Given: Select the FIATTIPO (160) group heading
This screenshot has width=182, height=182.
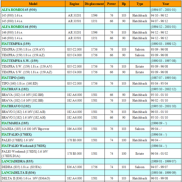Looking at the screenshot, I should click(13, 78).
